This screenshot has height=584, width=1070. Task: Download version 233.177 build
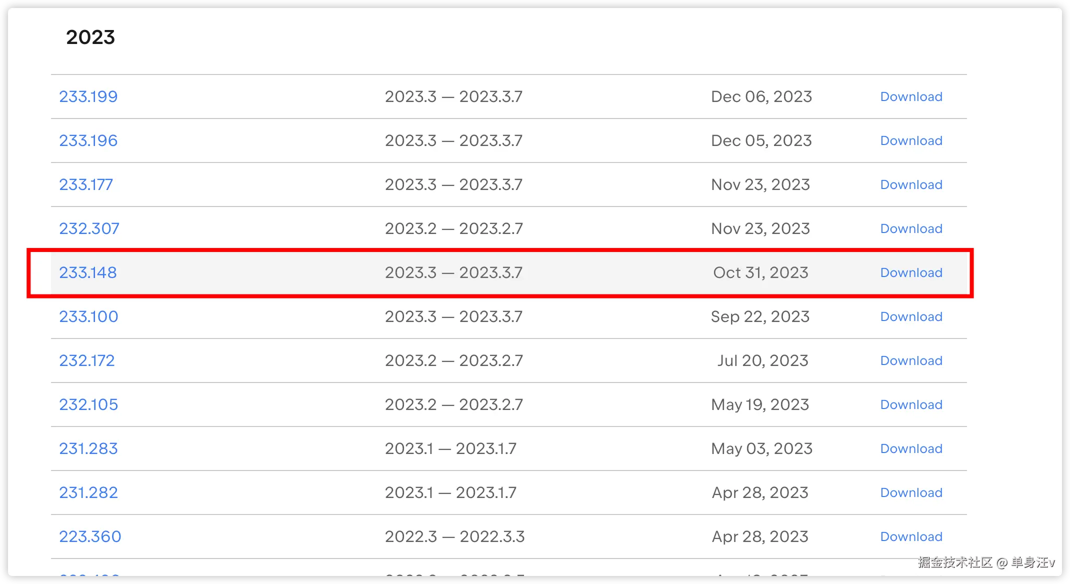point(910,184)
